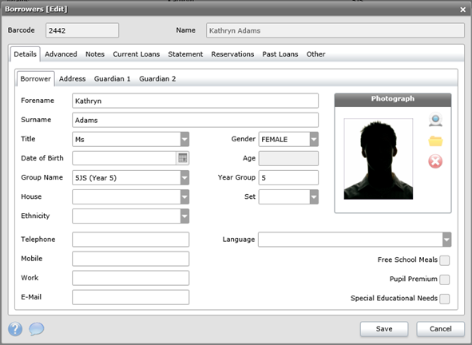
Task: Open the Guardian 1 sub-tab
Action: pos(113,79)
